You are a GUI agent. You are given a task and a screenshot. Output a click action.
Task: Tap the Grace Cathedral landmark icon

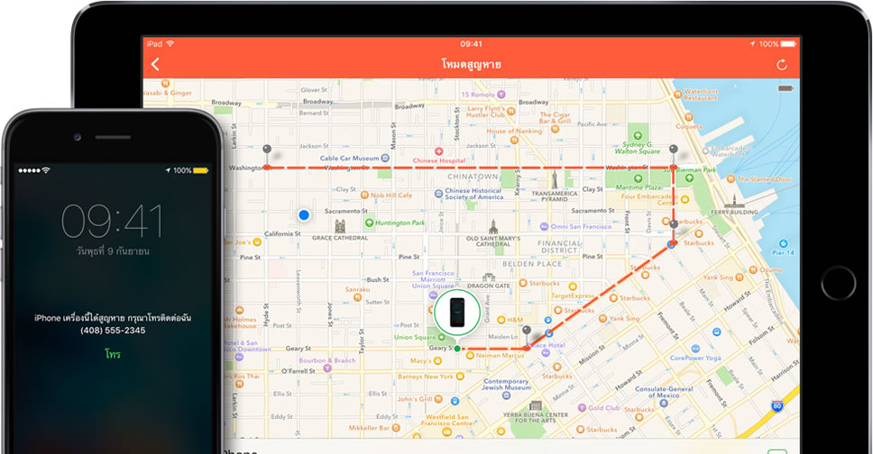click(x=340, y=226)
